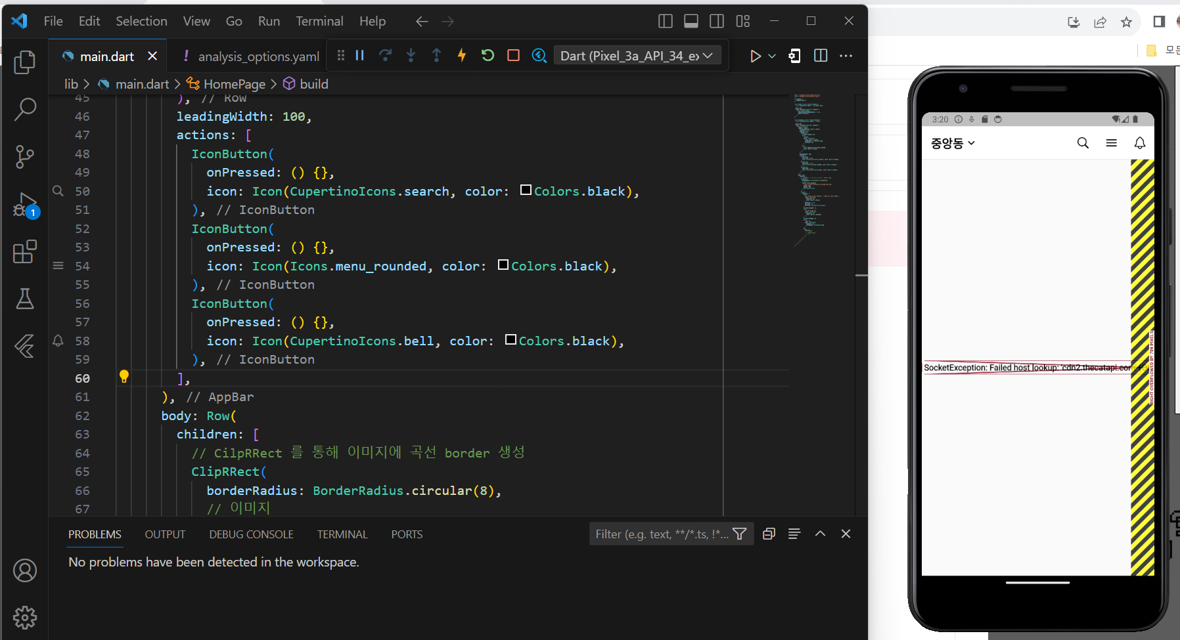Stop the debug session red square
This screenshot has width=1180, height=640.
(x=513, y=56)
